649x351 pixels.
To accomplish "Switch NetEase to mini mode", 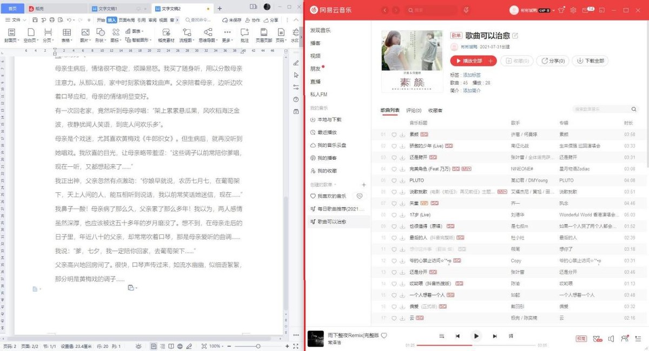I will (x=601, y=10).
